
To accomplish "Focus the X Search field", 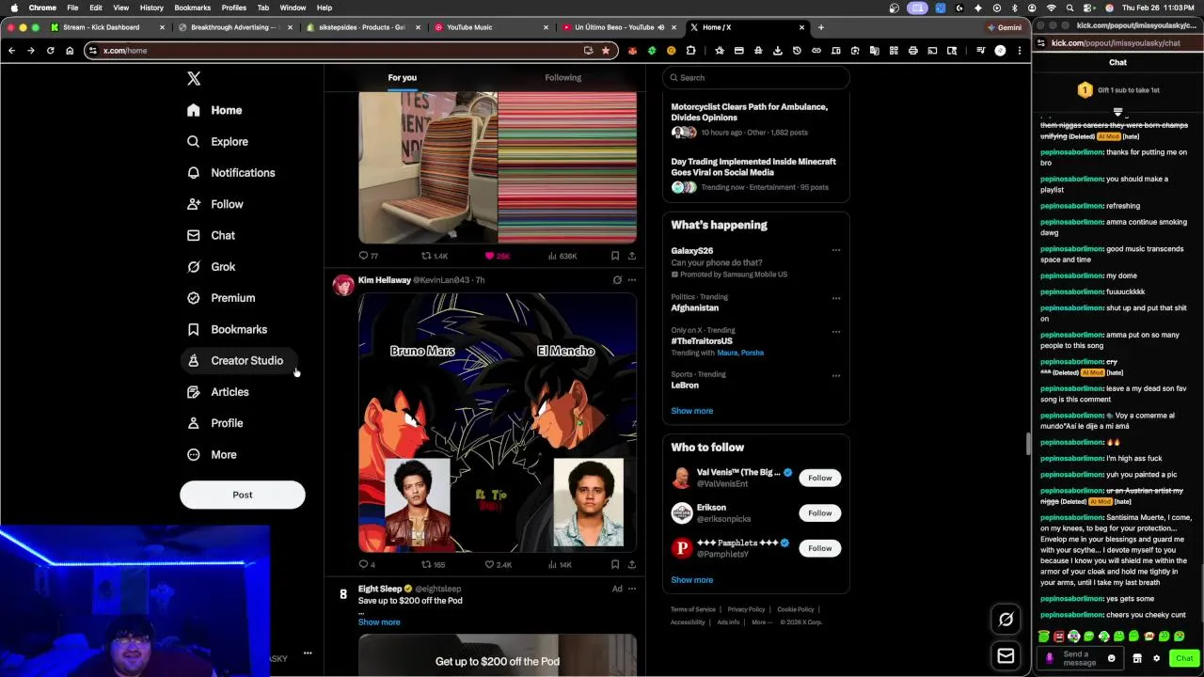I will (756, 78).
